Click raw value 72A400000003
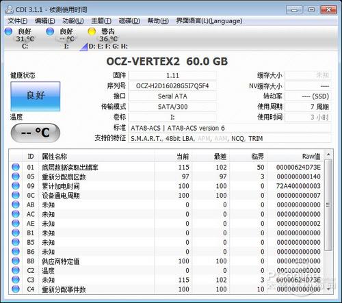Image resolution: width=342 pixels, height=303 pixels. coord(298,186)
